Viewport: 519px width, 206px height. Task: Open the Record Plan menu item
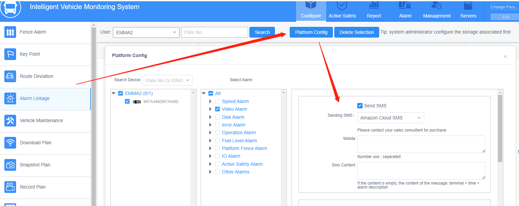point(45,188)
